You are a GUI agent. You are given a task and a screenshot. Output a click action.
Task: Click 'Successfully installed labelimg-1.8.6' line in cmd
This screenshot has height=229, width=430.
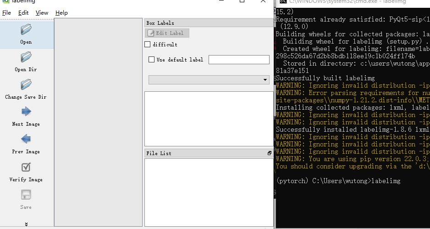[353, 129]
